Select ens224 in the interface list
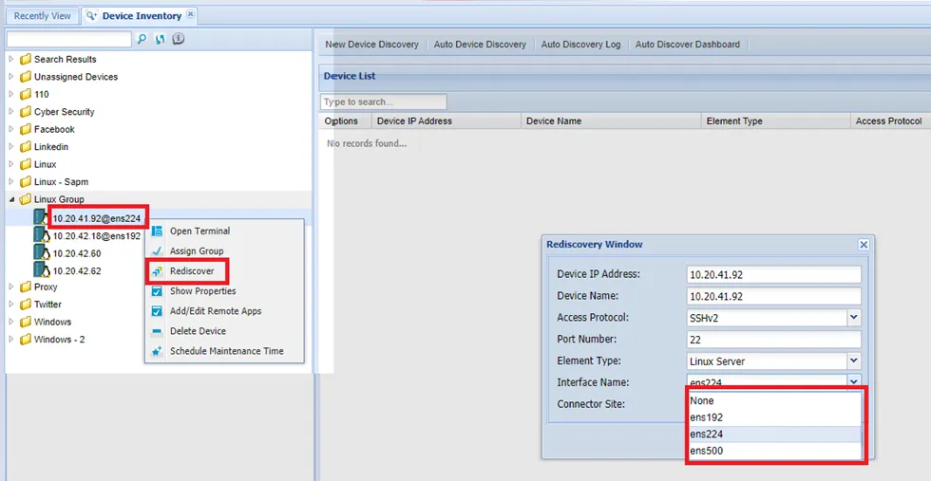 (x=774, y=435)
